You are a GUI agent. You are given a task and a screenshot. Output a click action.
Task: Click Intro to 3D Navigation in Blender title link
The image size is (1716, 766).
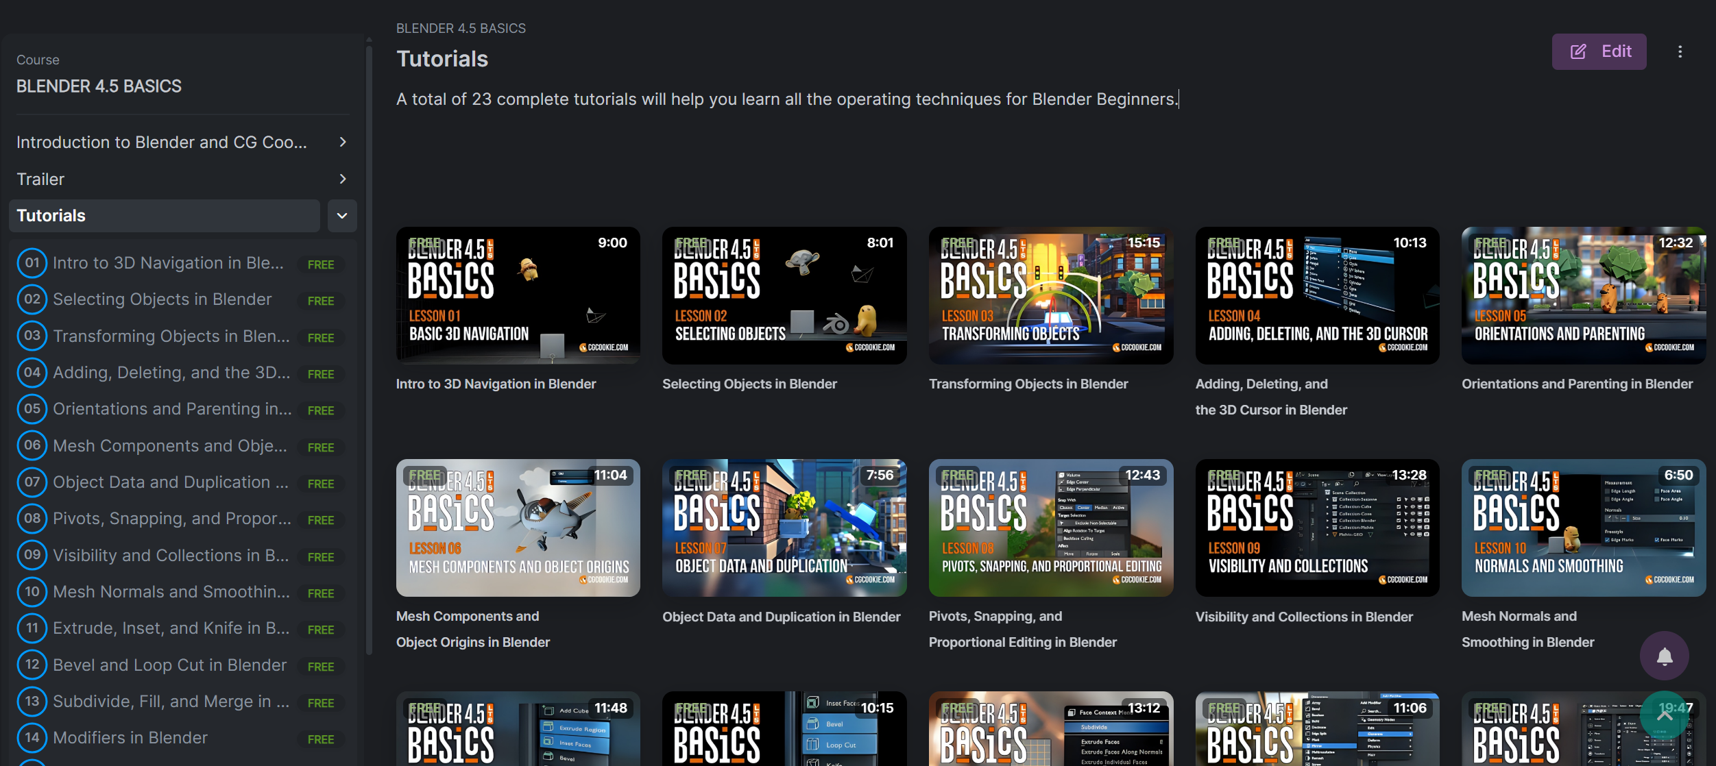point(496,384)
